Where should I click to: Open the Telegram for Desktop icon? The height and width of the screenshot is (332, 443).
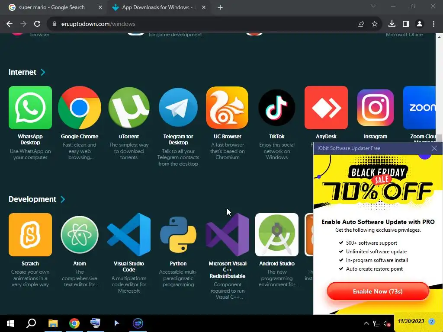point(178,108)
